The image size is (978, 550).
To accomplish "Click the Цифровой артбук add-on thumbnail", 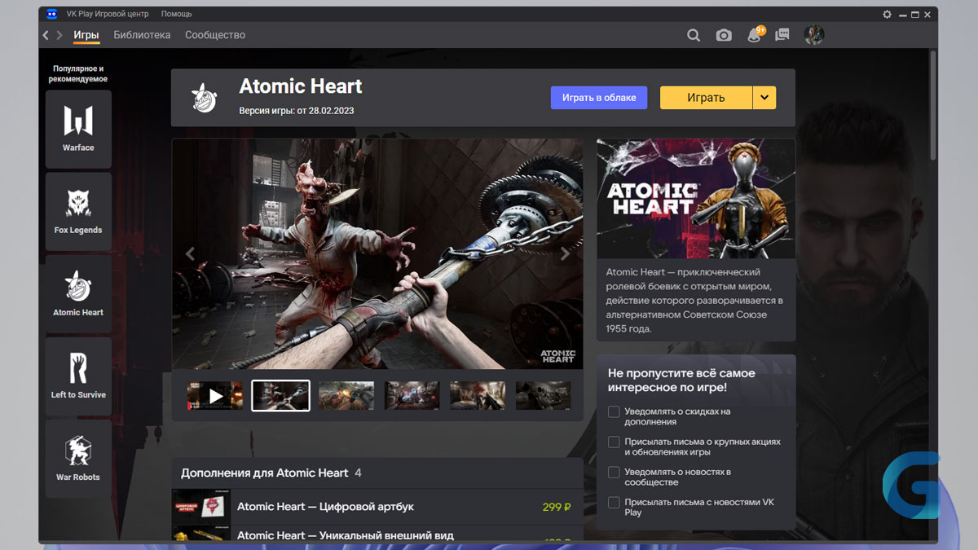I will pyautogui.click(x=201, y=507).
